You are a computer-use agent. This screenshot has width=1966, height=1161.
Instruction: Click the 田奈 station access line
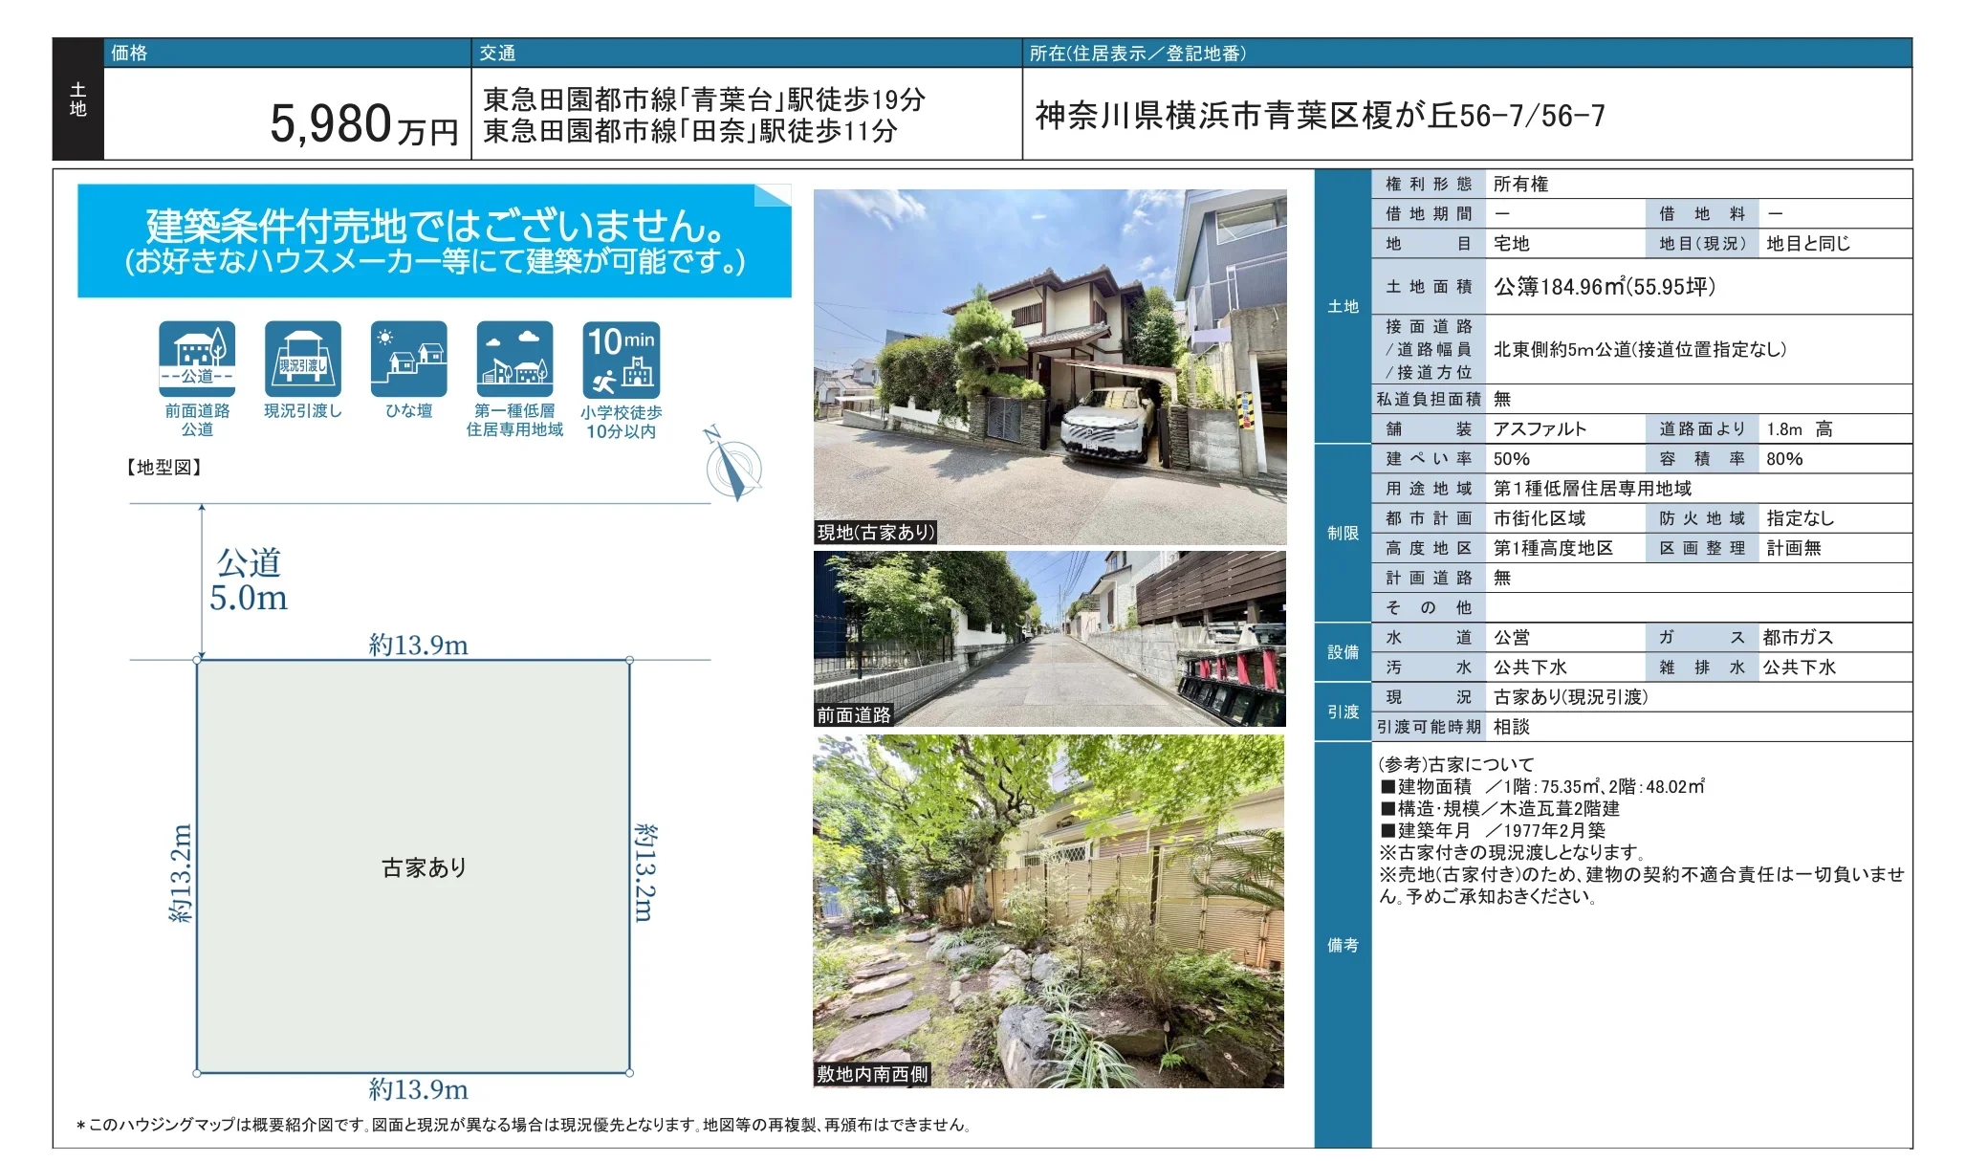[x=689, y=131]
